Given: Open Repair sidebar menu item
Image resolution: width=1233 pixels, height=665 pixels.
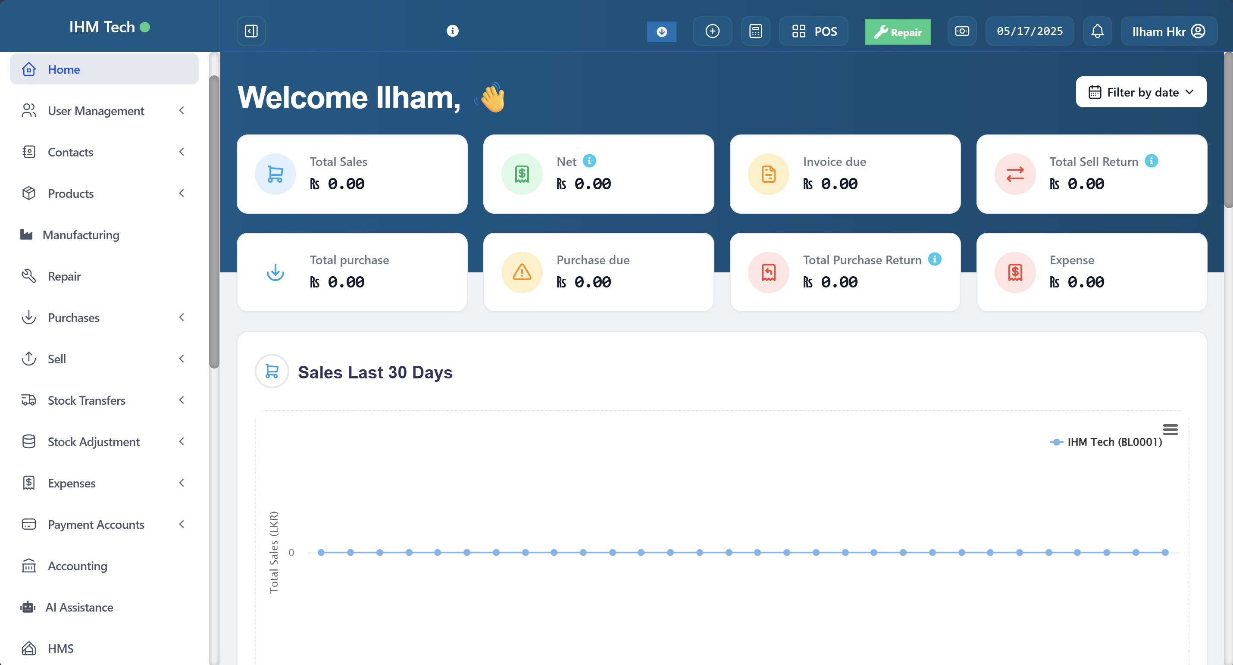Looking at the screenshot, I should (104, 276).
